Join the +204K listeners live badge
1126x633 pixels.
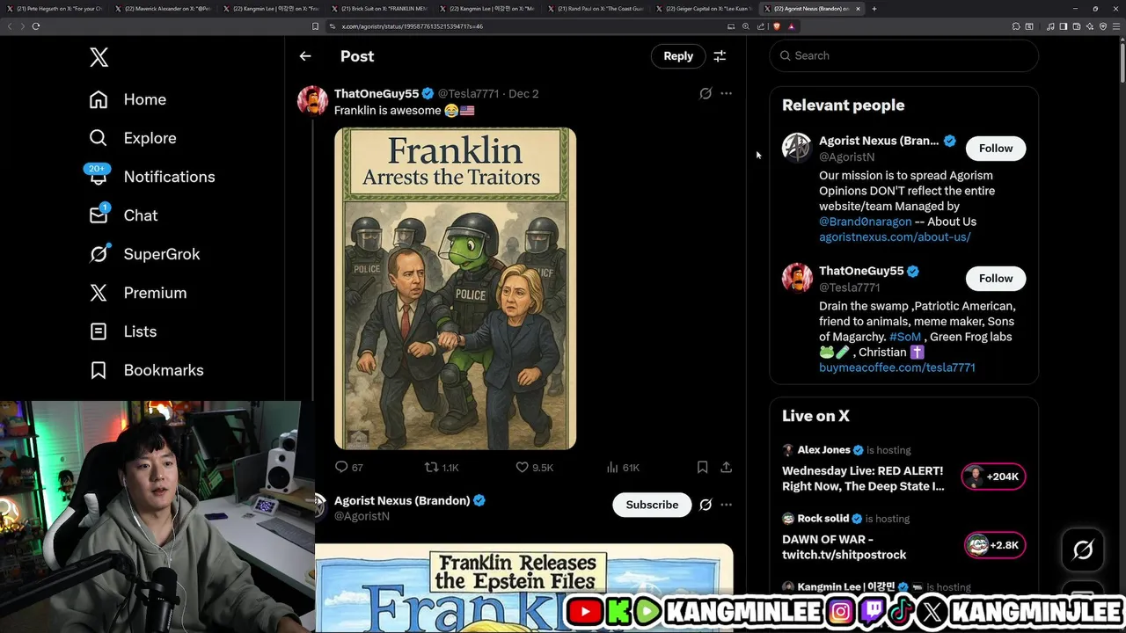pyautogui.click(x=993, y=477)
